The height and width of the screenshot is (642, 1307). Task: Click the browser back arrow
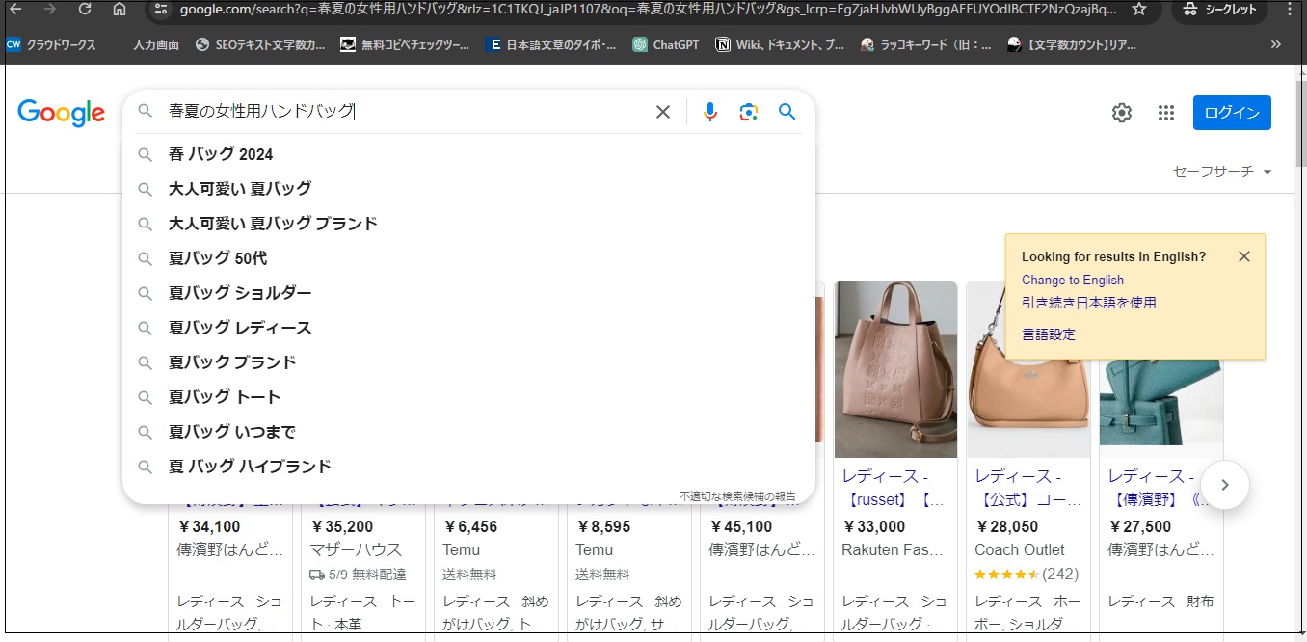click(15, 9)
